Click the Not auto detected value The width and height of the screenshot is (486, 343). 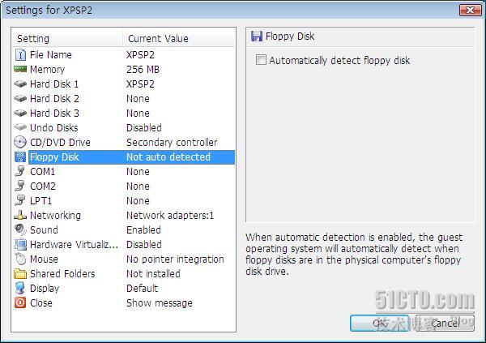(168, 157)
